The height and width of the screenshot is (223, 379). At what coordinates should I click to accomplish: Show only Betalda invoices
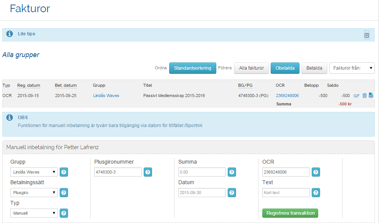point(314,68)
